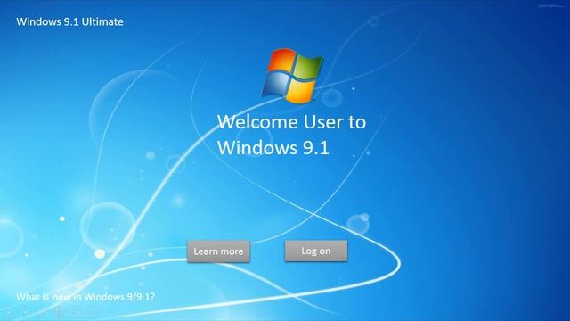Click the 'Windows 9.1 Ultimate' text
Image resolution: width=570 pixels, height=321 pixels.
pos(69,21)
